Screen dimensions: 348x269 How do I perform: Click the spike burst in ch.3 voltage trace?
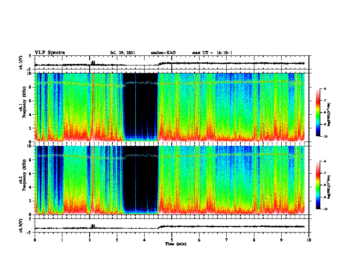click(93, 226)
